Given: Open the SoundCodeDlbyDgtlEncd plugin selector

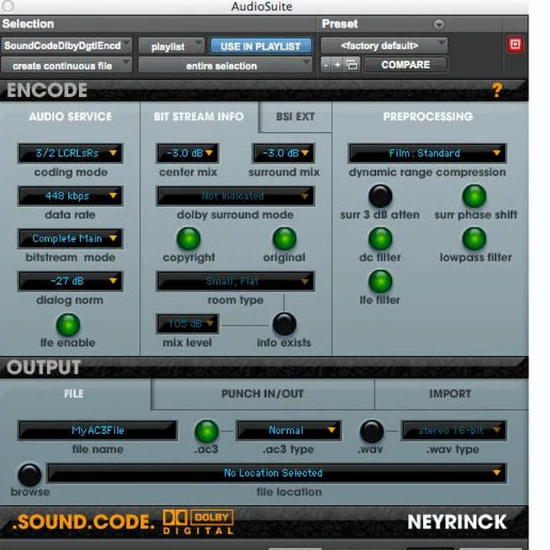Looking at the screenshot, I should pyautogui.click(x=66, y=46).
